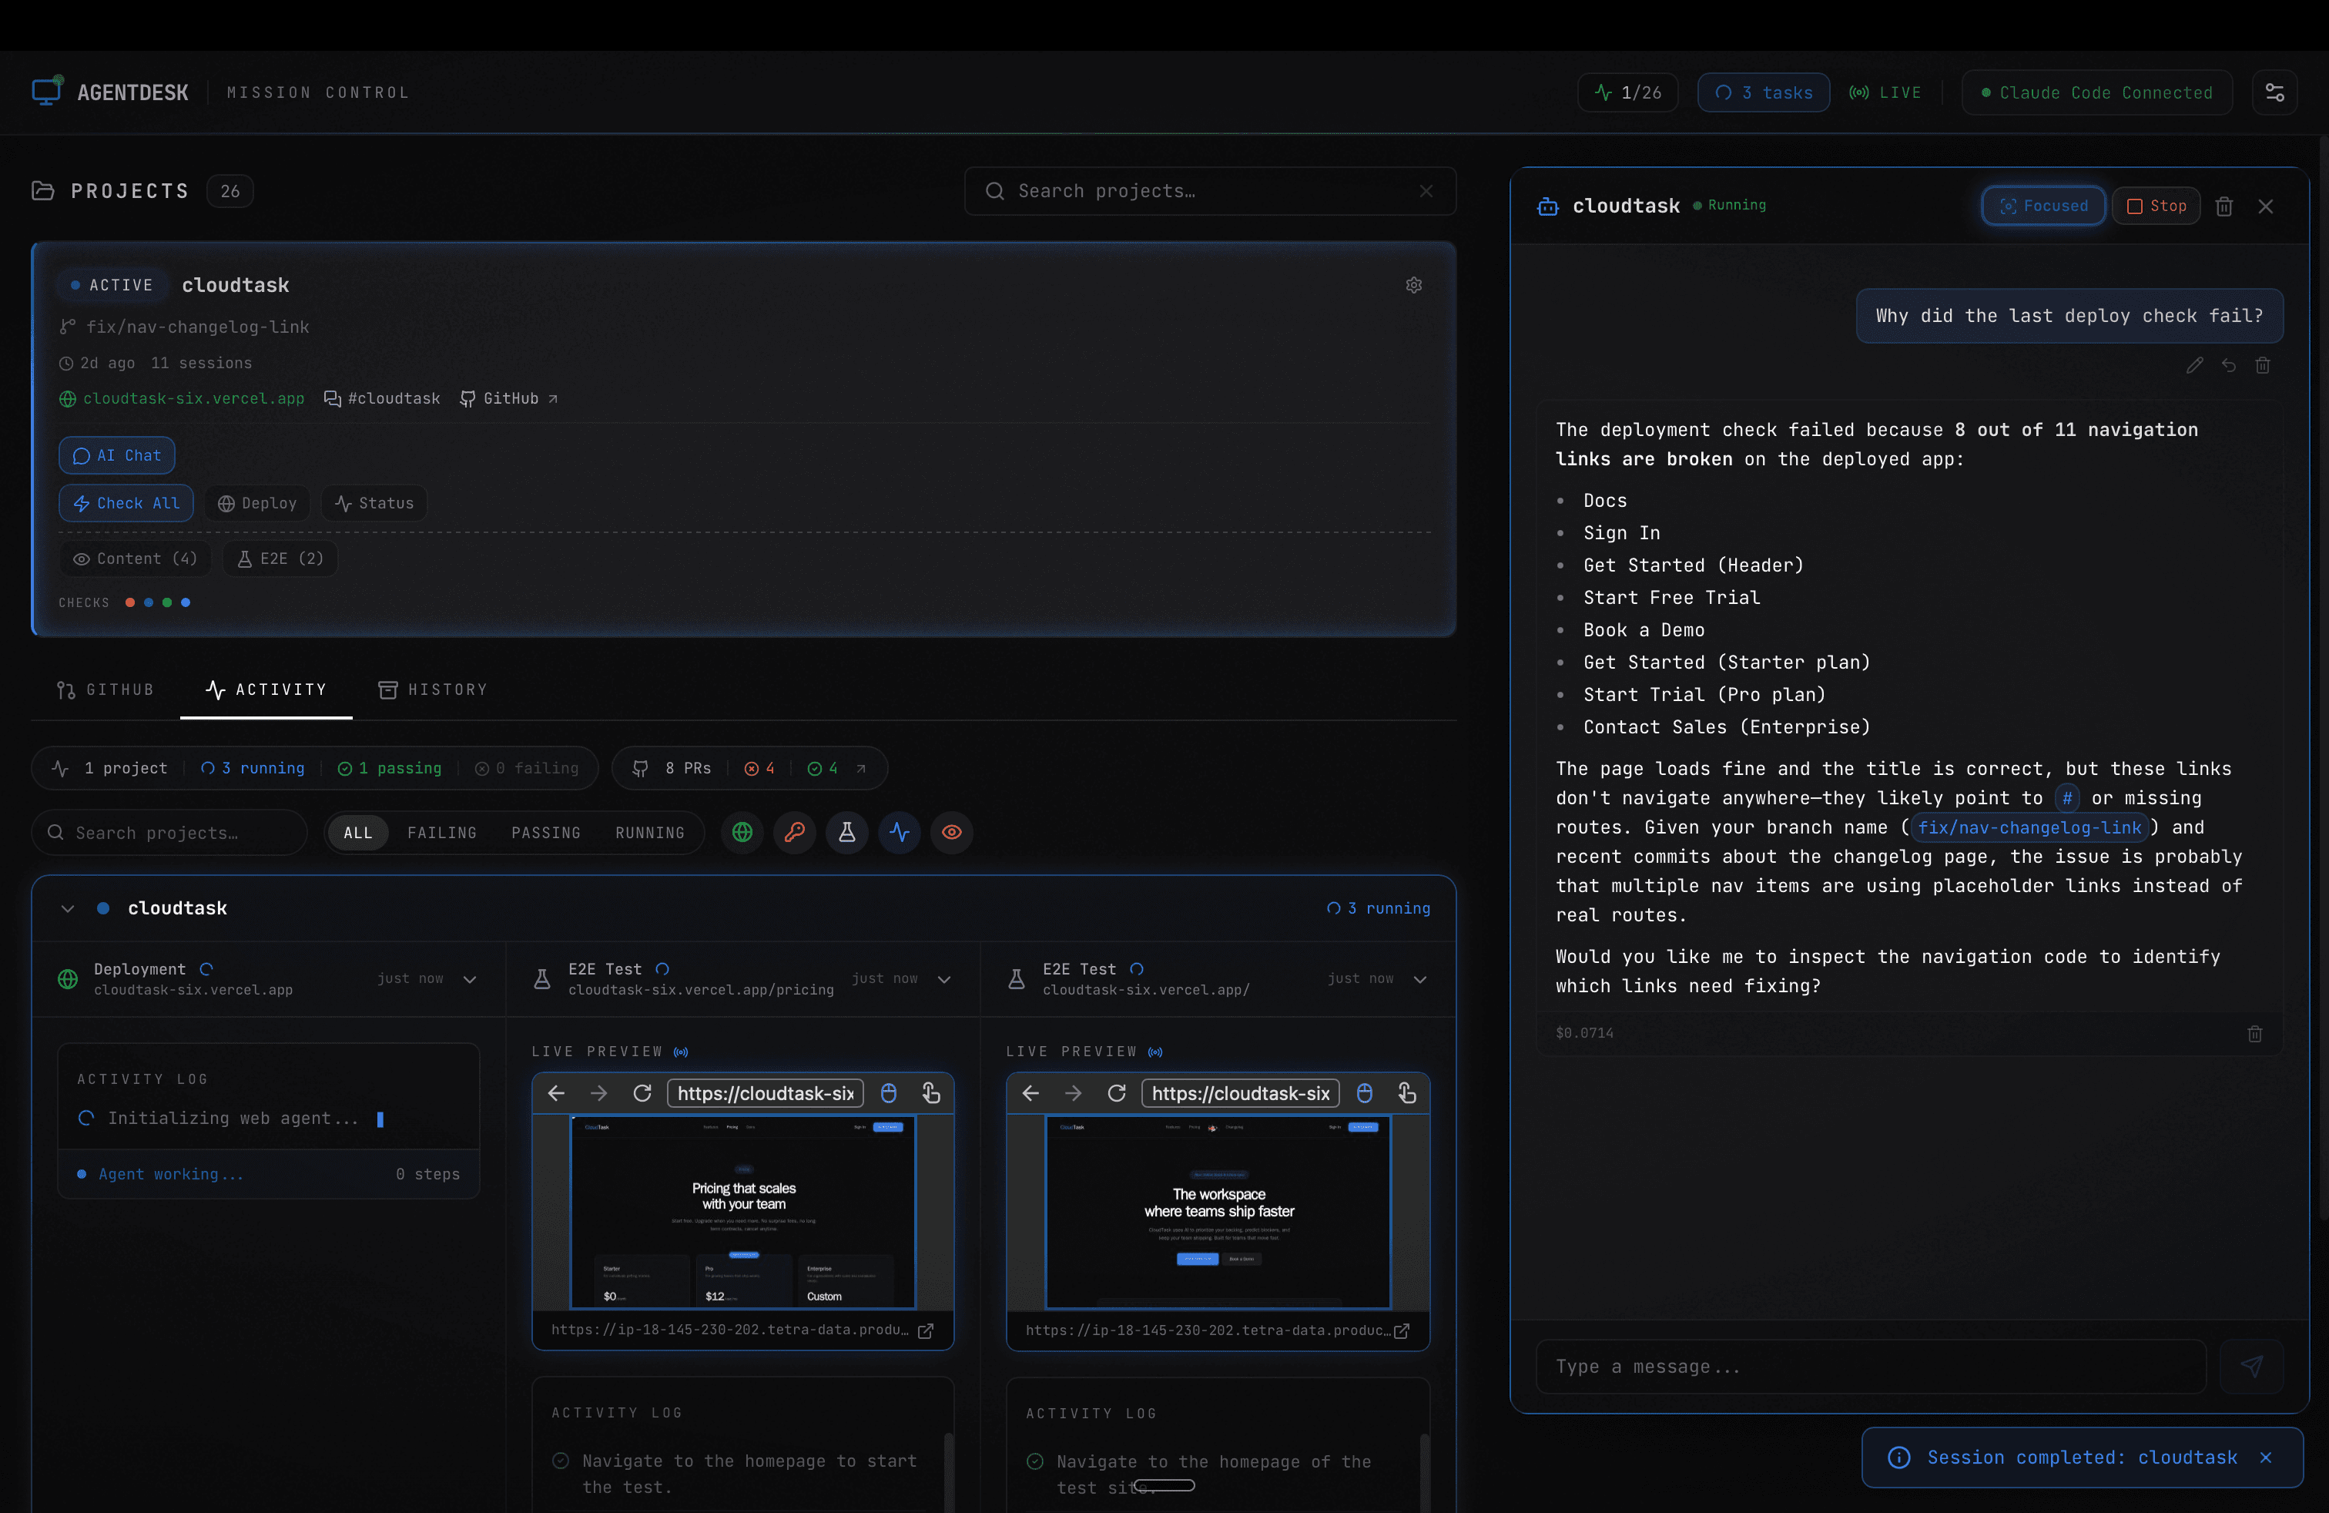2329x1513 pixels.
Task: Open the pricing page preview thumbnail
Action: click(x=742, y=1212)
